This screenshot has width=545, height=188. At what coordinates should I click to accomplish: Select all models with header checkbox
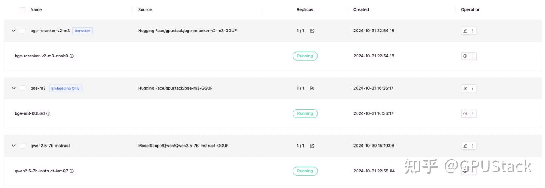(x=23, y=10)
